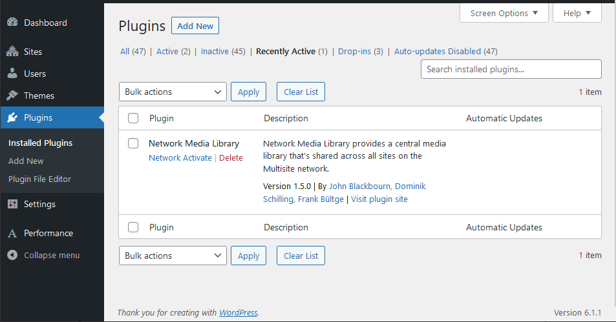This screenshot has height=322, width=616.
Task: Open the top Bulk actions dropdown
Action: (173, 92)
